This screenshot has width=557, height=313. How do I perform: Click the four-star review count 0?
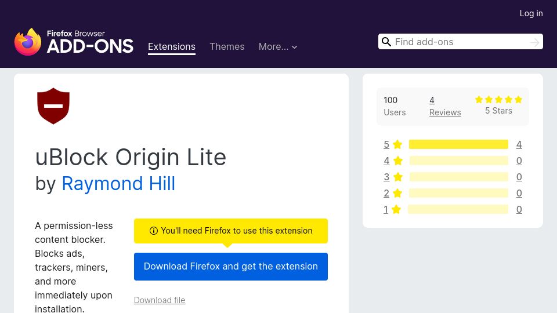pos(519,161)
